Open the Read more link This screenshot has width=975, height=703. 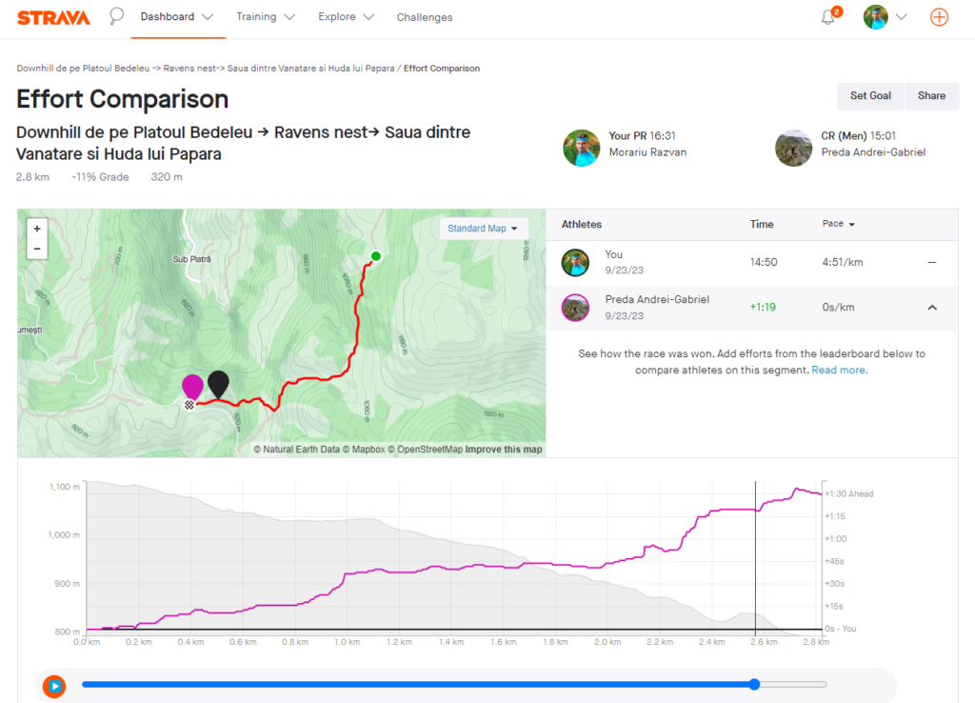click(x=839, y=370)
